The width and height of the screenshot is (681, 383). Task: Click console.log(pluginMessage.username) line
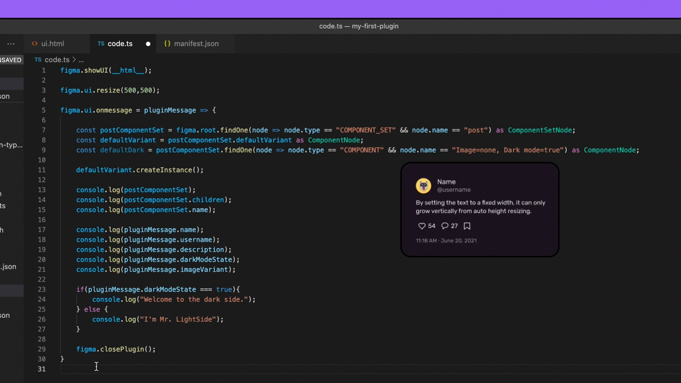coord(148,240)
